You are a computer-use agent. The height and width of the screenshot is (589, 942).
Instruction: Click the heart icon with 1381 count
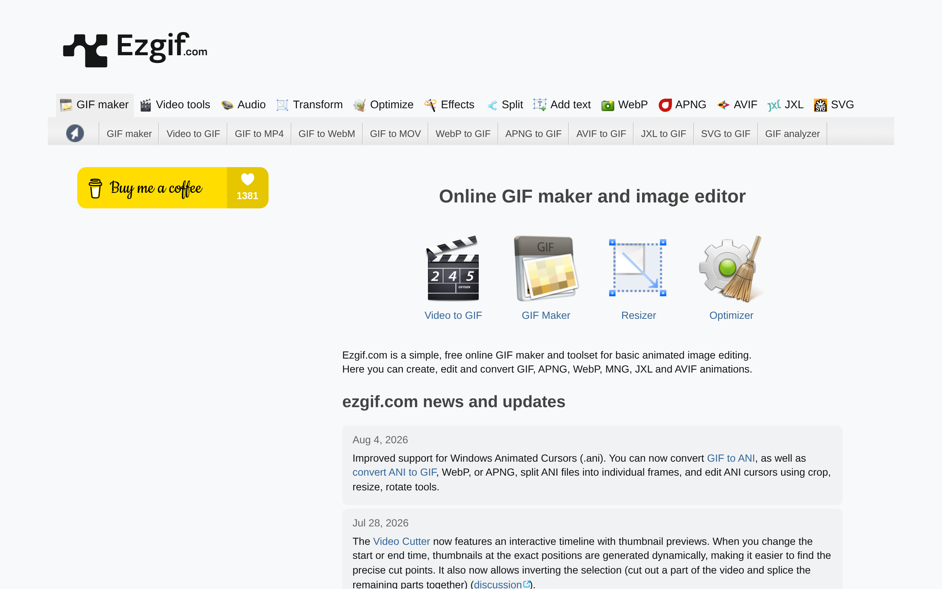pos(248,179)
